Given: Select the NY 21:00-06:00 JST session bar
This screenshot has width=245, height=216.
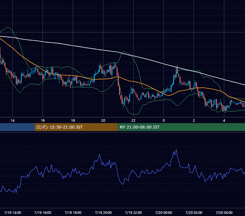Looking at the screenshot, I should [x=181, y=127].
